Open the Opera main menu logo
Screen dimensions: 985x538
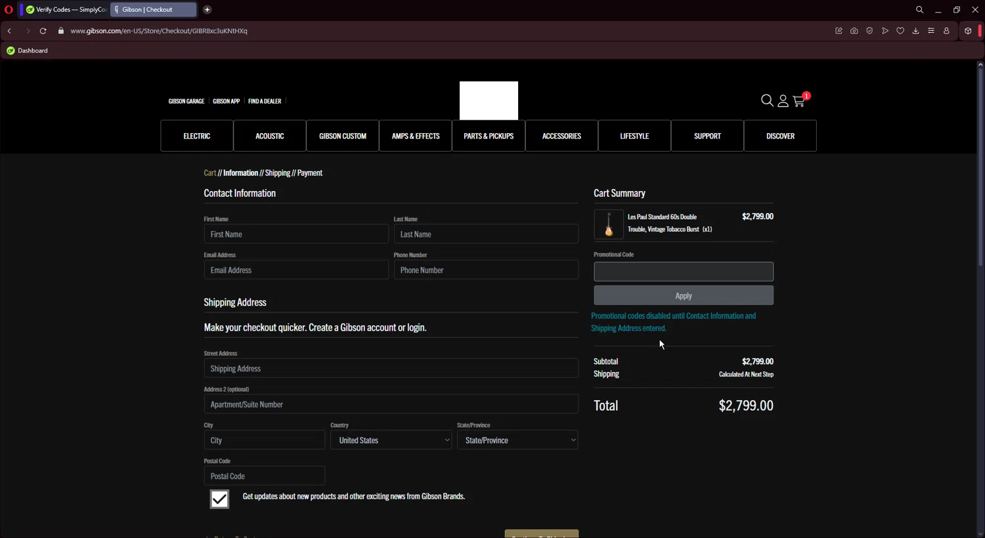click(x=9, y=10)
